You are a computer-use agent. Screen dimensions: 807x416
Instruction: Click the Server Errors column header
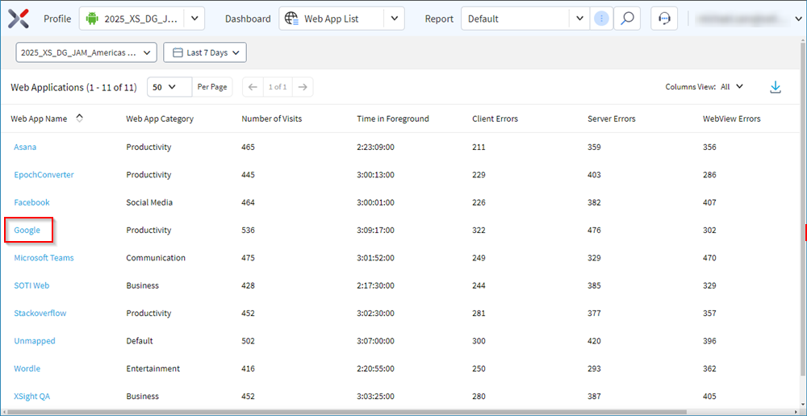click(x=612, y=119)
